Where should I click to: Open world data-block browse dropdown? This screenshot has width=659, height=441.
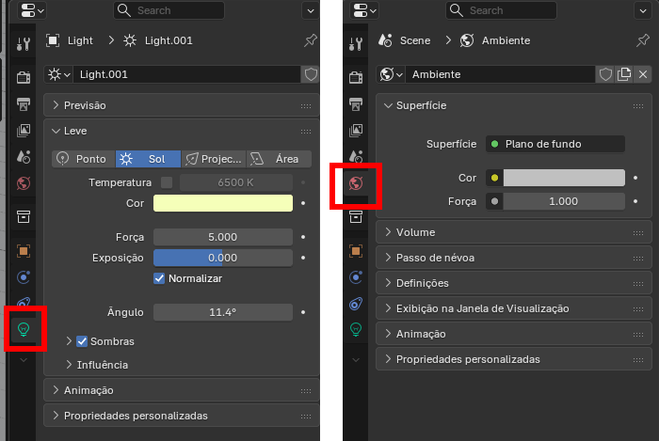[391, 74]
